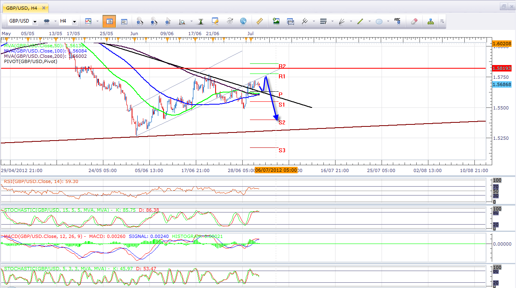Click the chart type icon

click(x=88, y=21)
